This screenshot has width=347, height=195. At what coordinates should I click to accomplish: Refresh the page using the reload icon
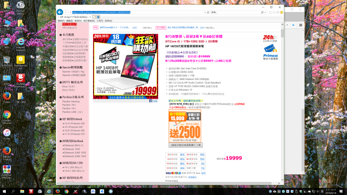point(208,13)
